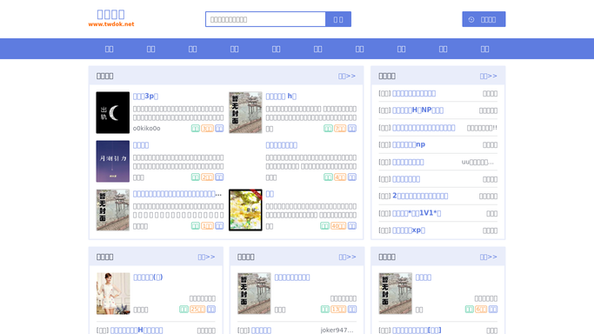Open the black crescent moon book cover

pos(112,112)
